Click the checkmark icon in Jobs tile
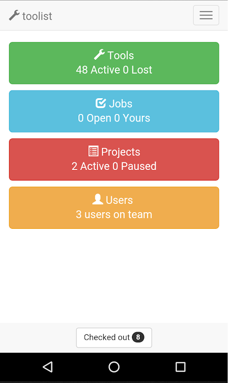The image size is (229, 383). 101,103
